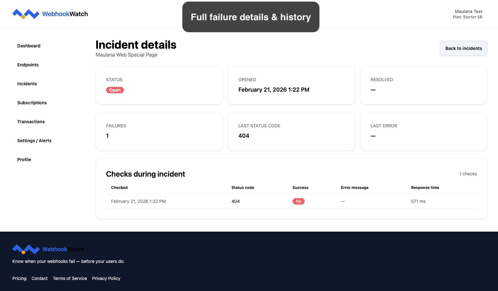Select the February 21 check row entry
The image size is (498, 291).
138,201
